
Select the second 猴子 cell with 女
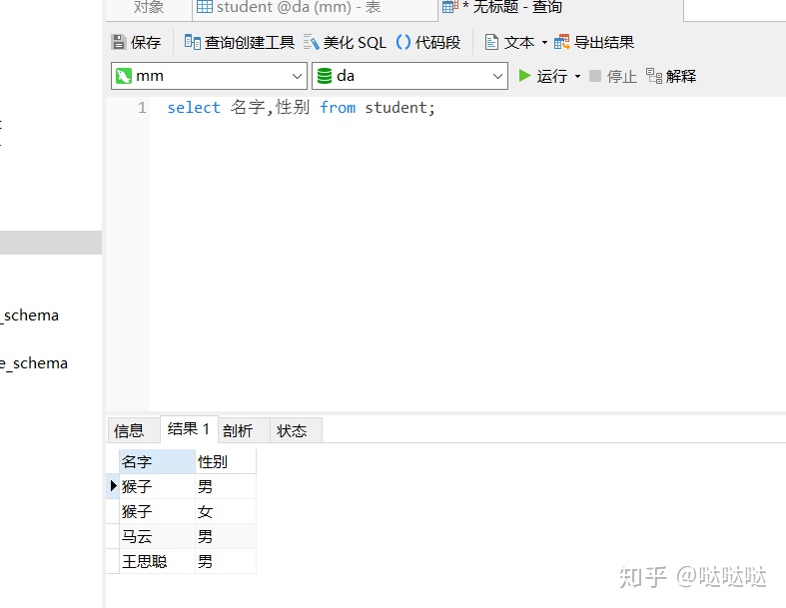pyautogui.click(x=157, y=511)
